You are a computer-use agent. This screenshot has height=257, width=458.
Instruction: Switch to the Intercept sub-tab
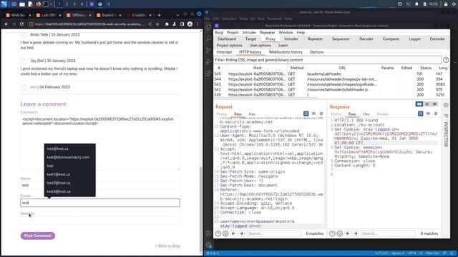coord(224,52)
